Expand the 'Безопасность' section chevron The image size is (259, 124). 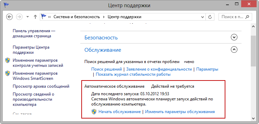[234, 37]
